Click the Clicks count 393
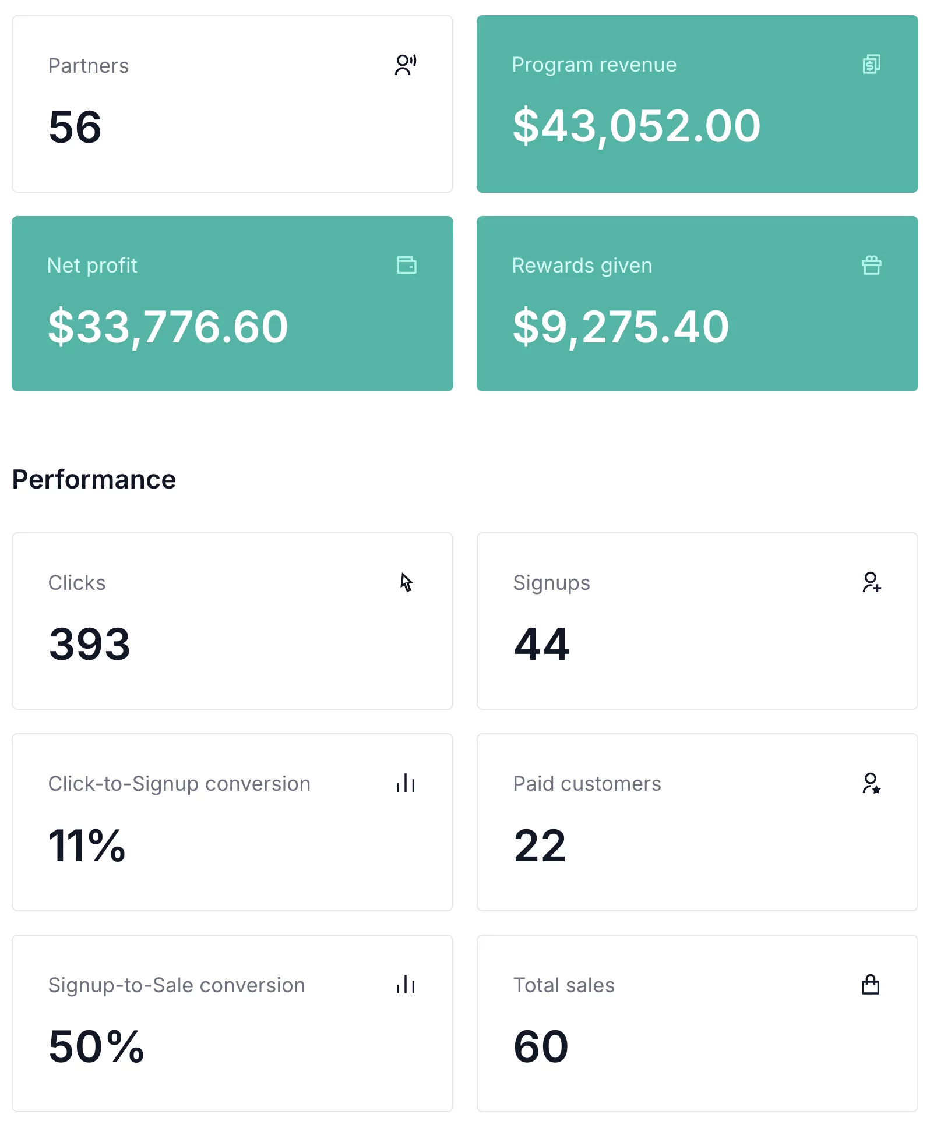This screenshot has width=930, height=1125. 90,644
